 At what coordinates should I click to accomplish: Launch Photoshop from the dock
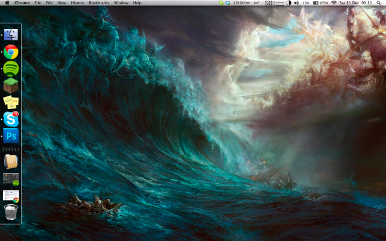11,136
